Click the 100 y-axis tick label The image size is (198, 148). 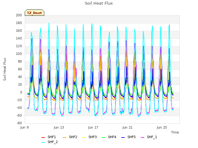click(19, 54)
